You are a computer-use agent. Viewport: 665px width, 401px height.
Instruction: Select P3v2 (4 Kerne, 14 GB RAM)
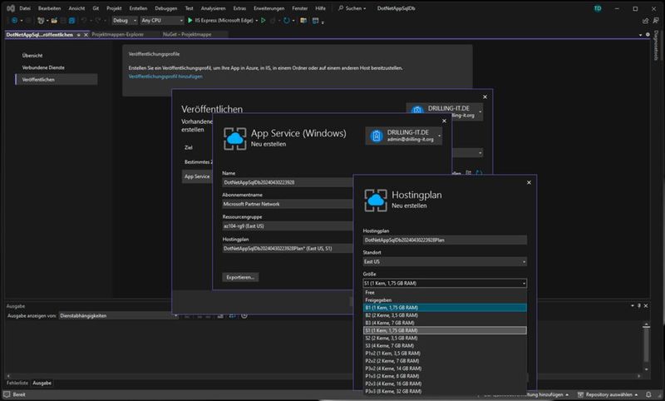(445, 369)
